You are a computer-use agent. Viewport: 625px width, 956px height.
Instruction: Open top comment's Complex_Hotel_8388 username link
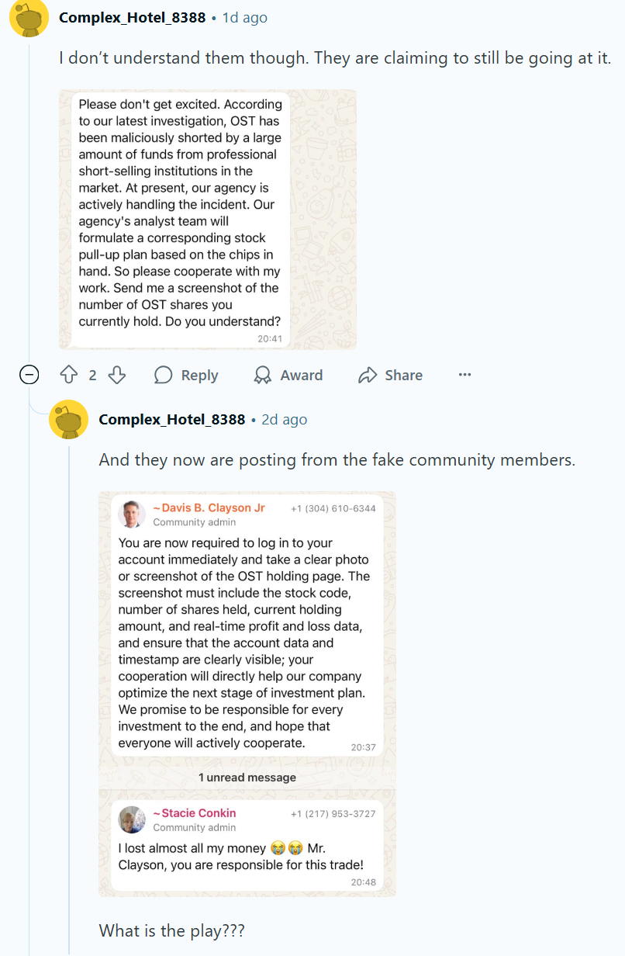click(132, 17)
